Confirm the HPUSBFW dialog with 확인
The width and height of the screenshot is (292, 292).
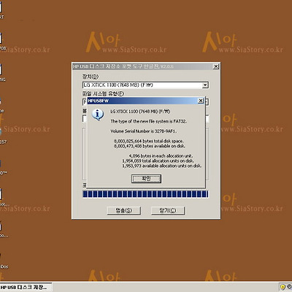(146, 179)
